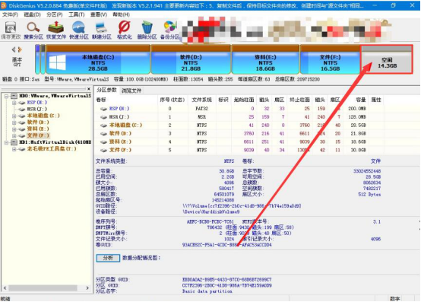Click the 搜索分区 search partition tool
Image resolution: width=421 pixels, height=302 pixels.
33,30
